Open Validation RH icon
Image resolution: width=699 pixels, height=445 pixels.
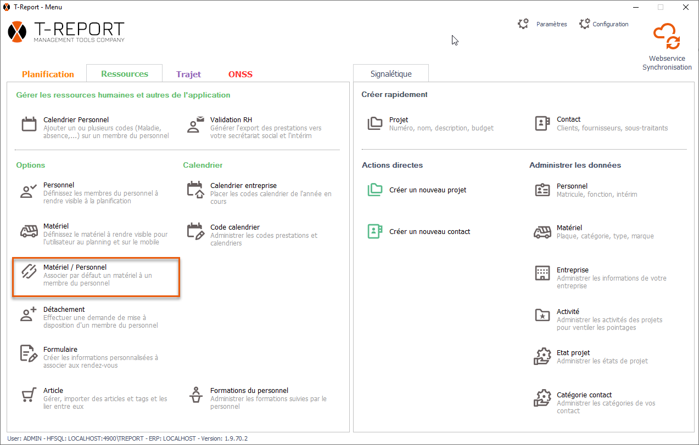click(196, 124)
